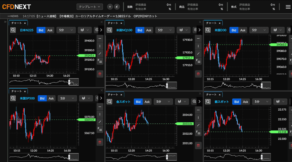Open 5分 timeframe dropdown in 米国D30 chart
This screenshot has width=292, height=162.
(x=259, y=30)
